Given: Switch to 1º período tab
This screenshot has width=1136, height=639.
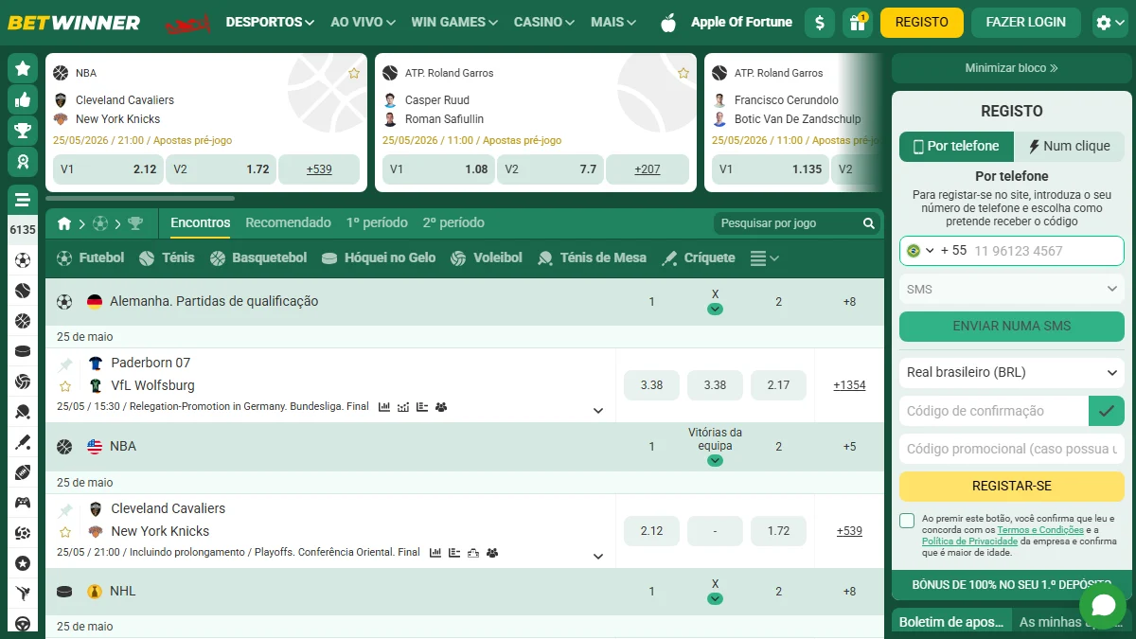Looking at the screenshot, I should coord(377,223).
